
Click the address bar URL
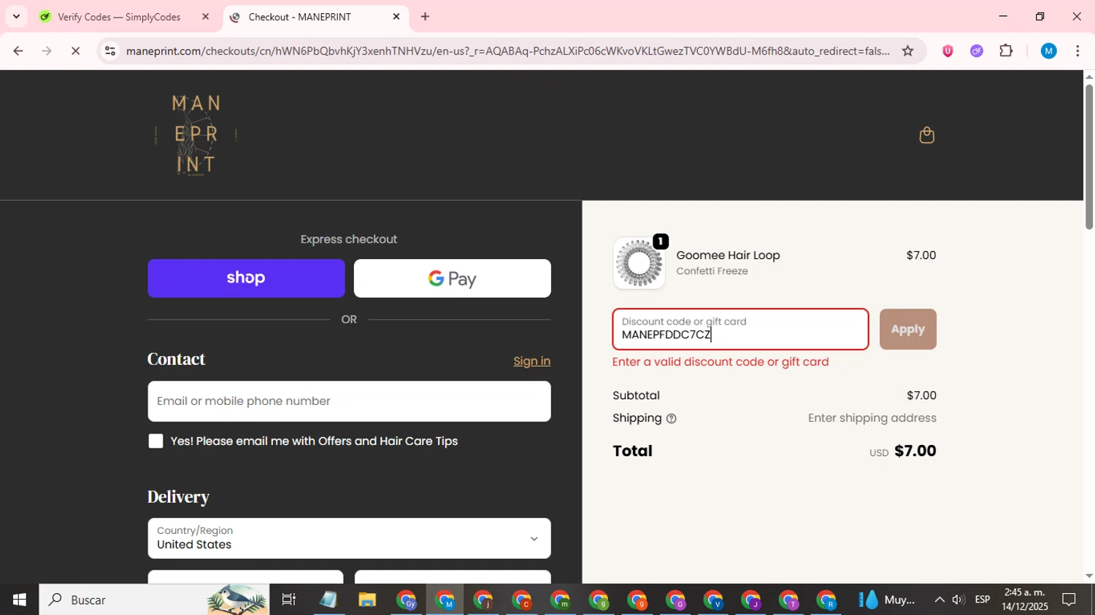click(x=507, y=51)
